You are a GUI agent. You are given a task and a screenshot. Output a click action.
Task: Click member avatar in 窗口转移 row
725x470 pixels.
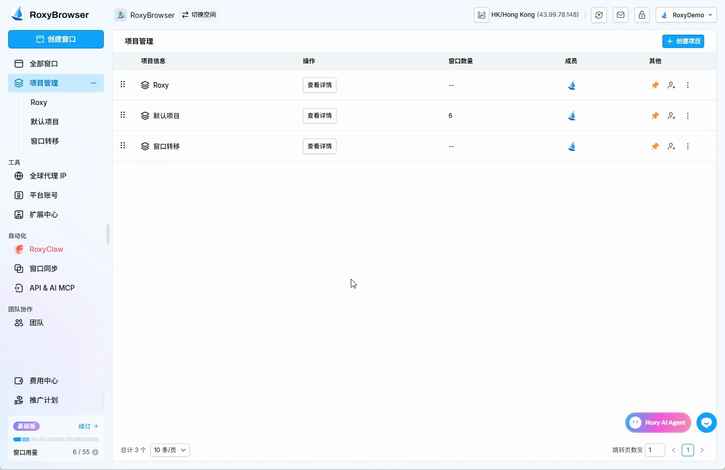click(572, 146)
